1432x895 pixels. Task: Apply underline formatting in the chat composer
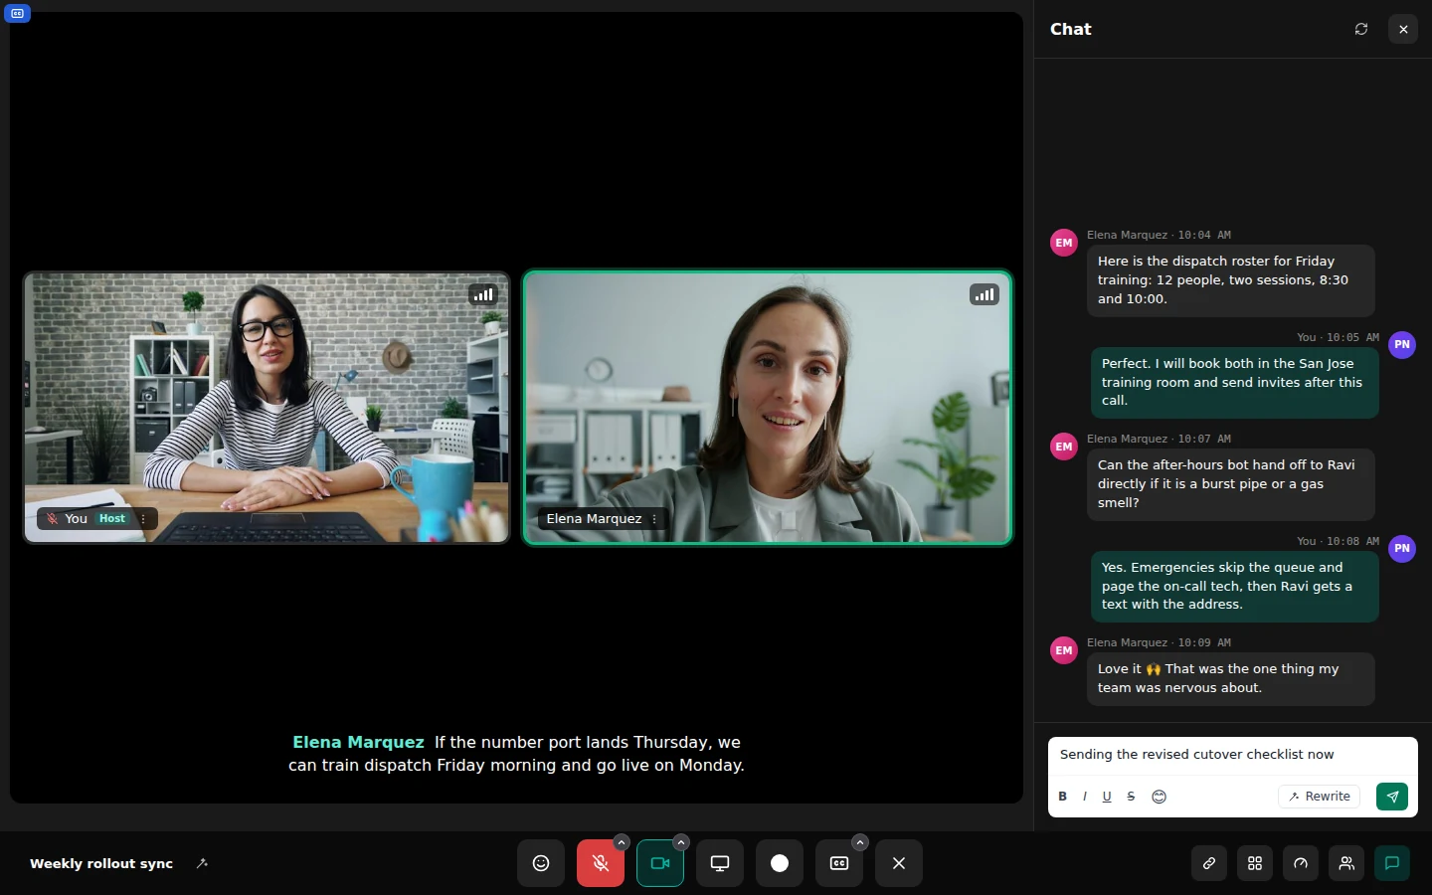[1107, 797]
